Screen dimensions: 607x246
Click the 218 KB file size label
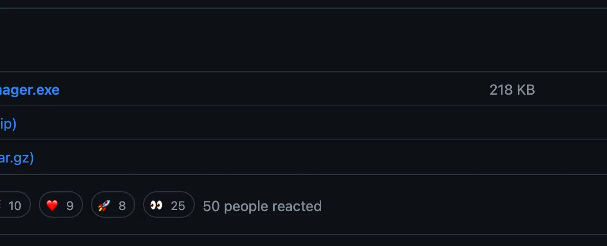tap(512, 90)
